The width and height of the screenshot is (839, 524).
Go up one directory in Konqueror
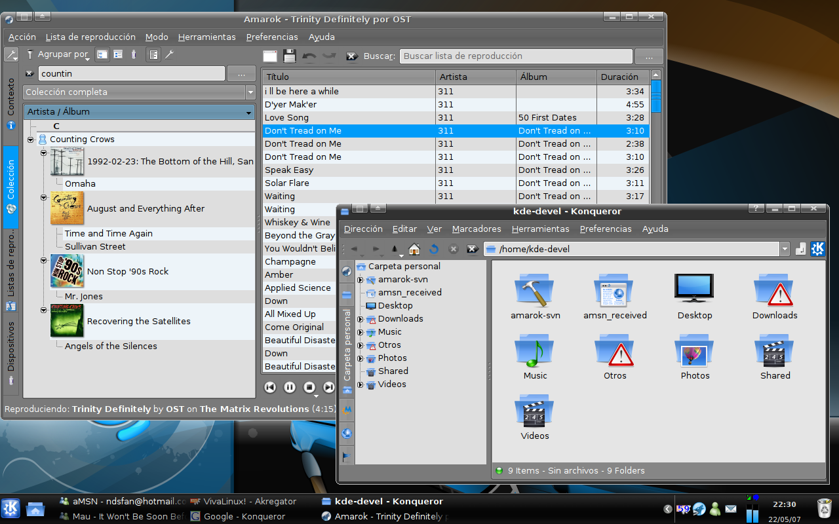point(395,249)
